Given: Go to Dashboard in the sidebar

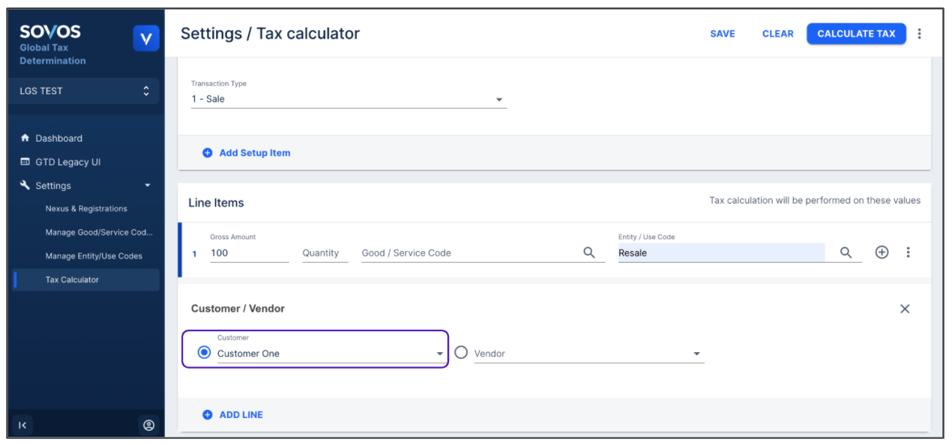Looking at the screenshot, I should 58,139.
